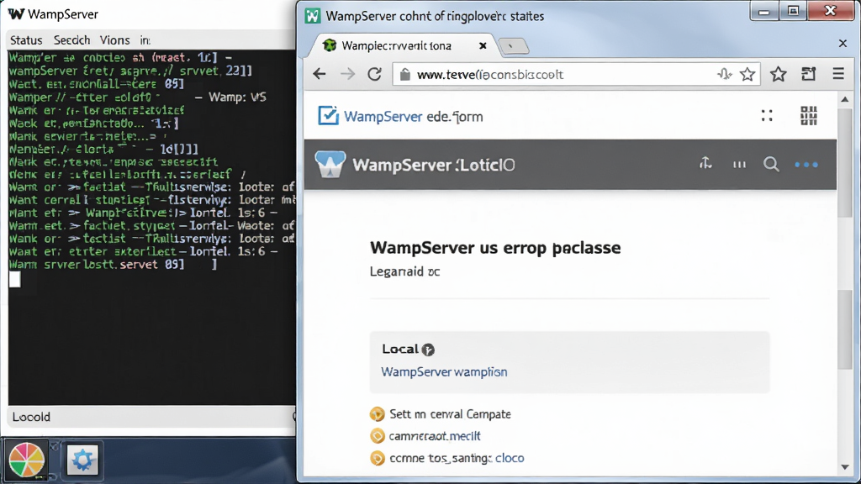
Task: Click the four-dot icon in page header
Action: coord(767,115)
